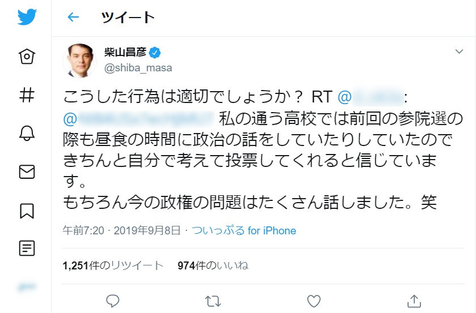The image size is (476, 313).
Task: Share the tweet via upload icon
Action: 414,300
